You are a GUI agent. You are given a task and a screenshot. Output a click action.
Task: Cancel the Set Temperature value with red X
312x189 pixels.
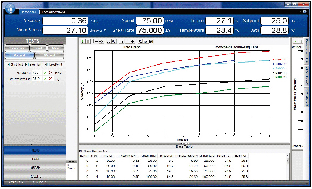click(x=50, y=79)
